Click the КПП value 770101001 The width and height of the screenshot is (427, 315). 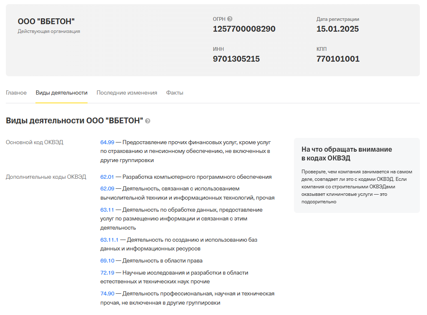[x=338, y=59]
